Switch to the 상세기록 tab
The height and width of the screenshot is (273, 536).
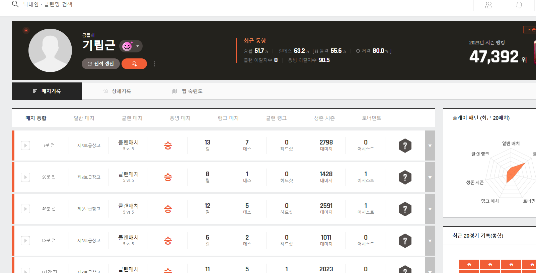[117, 91]
